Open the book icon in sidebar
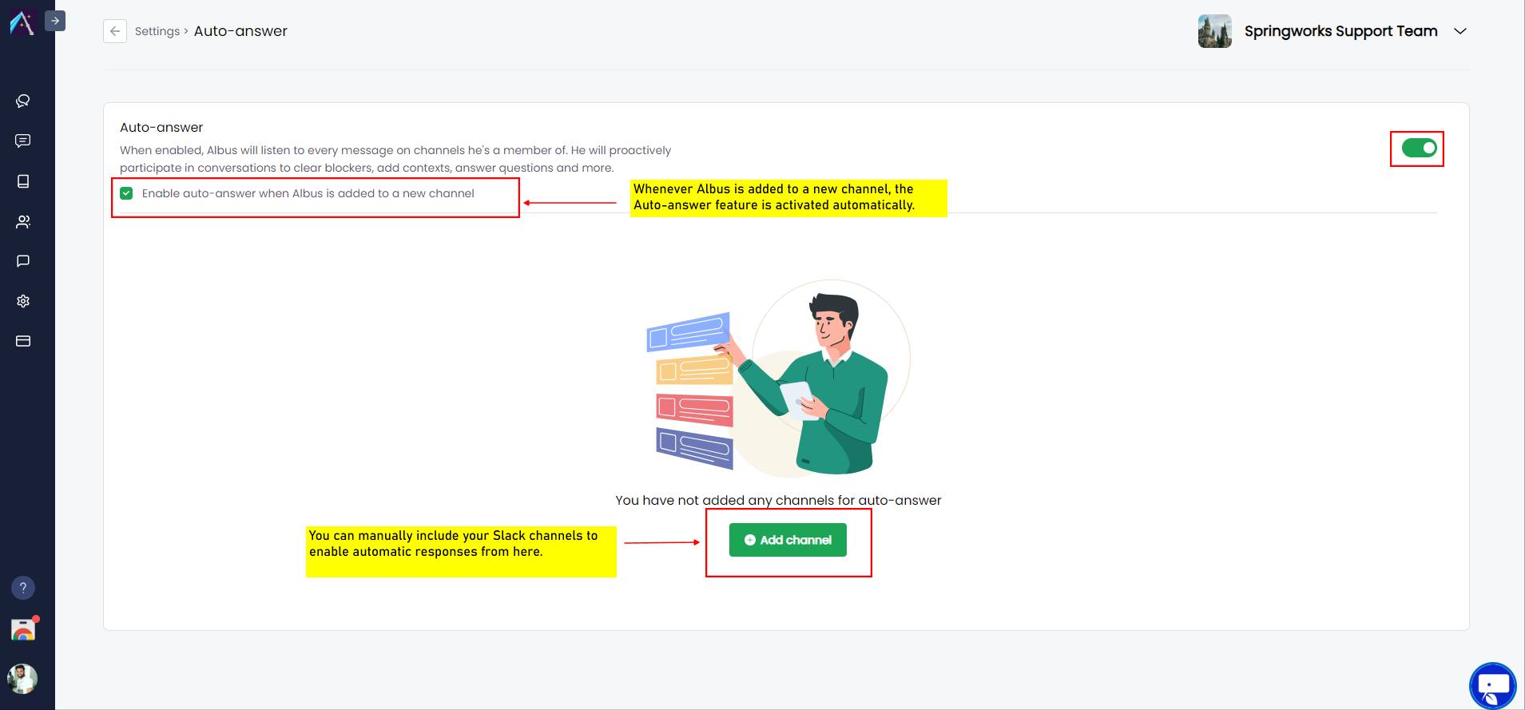The height and width of the screenshot is (710, 1525). click(x=23, y=181)
